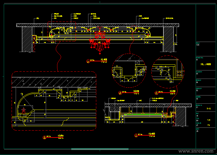Screen dimensions: 217x155
Task: Select the left circular detail view
Action: coord(129,70)
